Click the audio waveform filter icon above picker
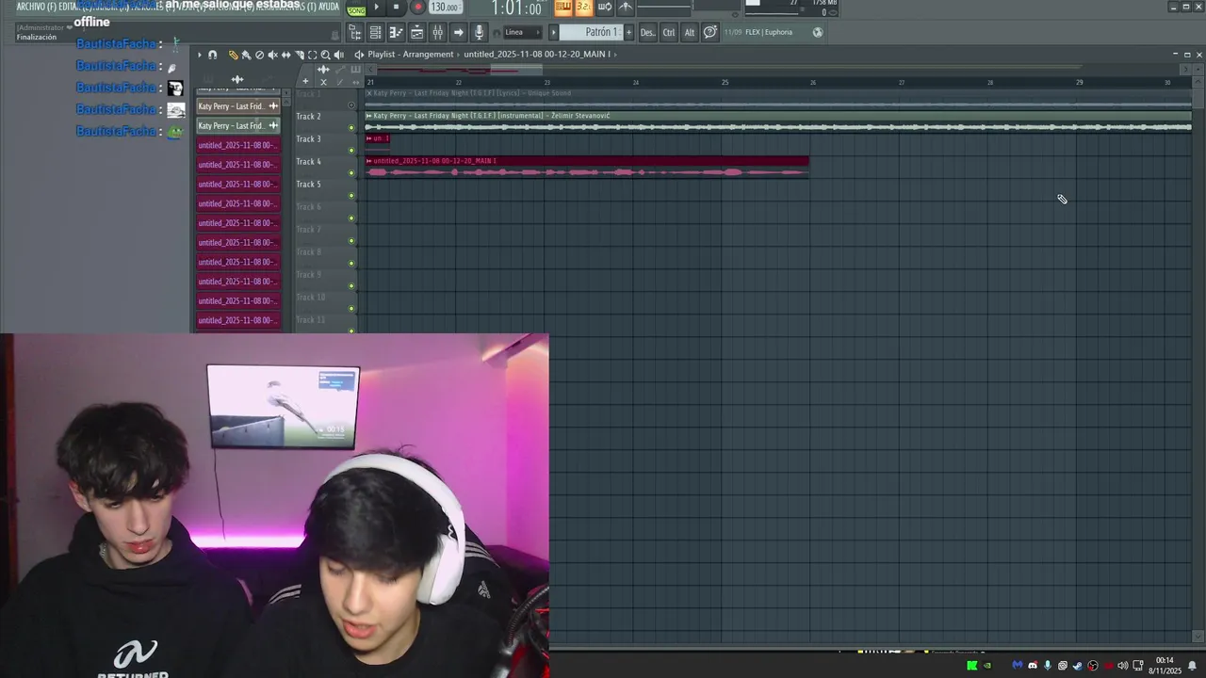Image resolution: width=1206 pixels, height=678 pixels. point(237,80)
